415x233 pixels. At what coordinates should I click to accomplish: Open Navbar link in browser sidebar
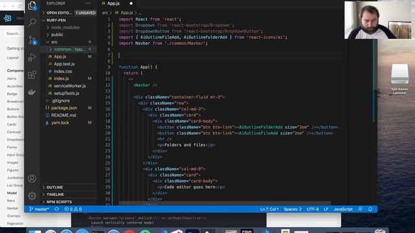tap(13, 208)
